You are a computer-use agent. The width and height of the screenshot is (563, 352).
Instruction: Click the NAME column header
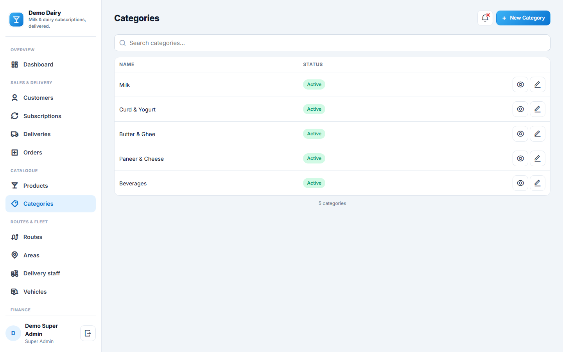(127, 65)
